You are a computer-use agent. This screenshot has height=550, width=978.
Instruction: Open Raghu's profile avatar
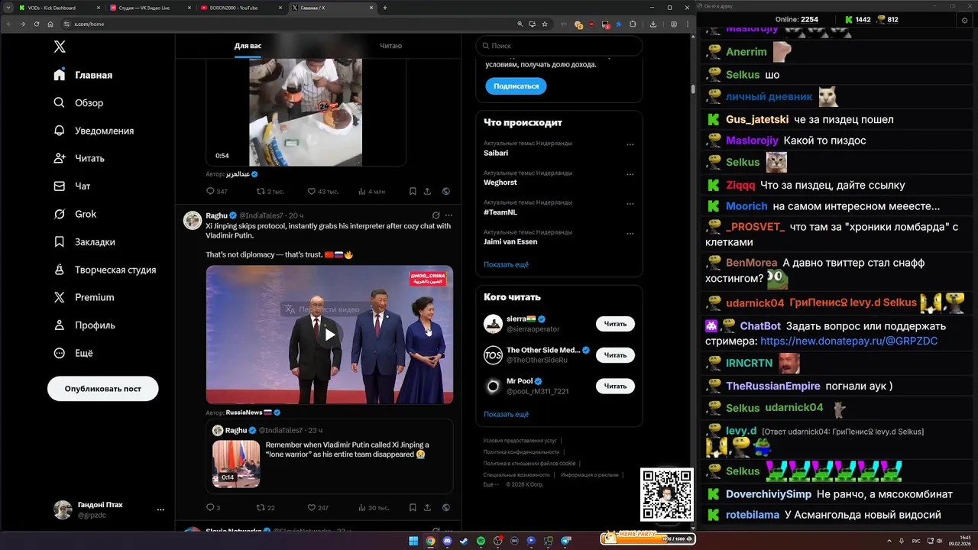click(x=193, y=220)
